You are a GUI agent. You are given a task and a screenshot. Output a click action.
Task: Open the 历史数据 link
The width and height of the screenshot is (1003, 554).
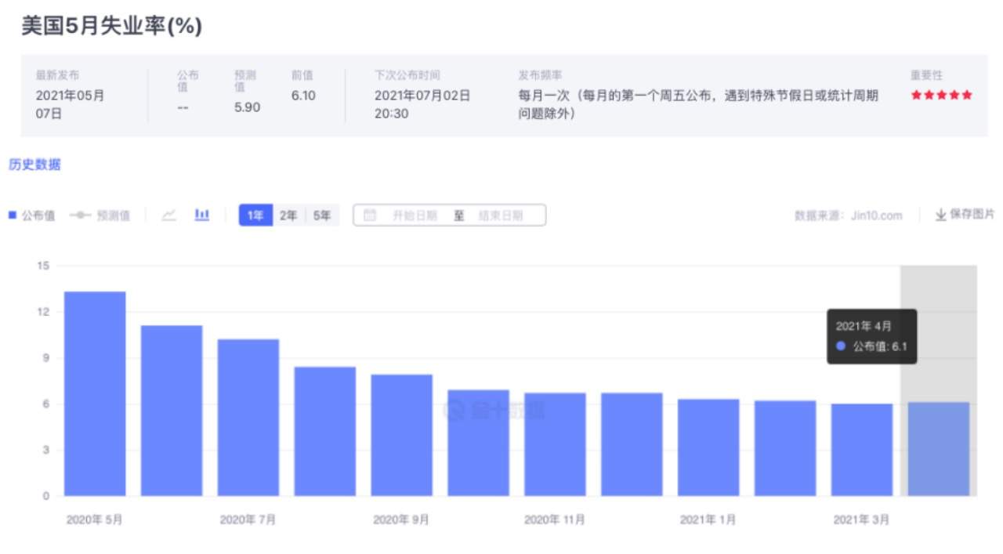(34, 165)
